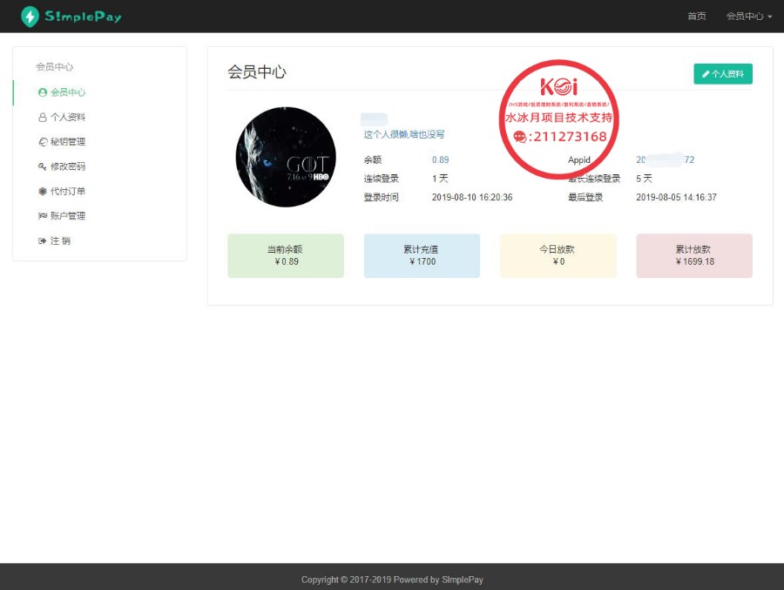The image size is (784, 590).
Task: Select the 会员中心 user icon in sidebar
Action: click(44, 92)
